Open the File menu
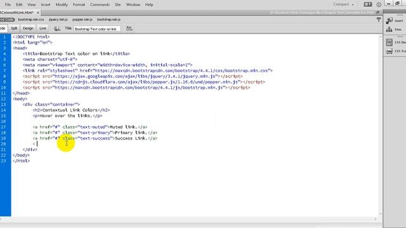The height and width of the screenshot is (228, 406). tap(8, 4)
